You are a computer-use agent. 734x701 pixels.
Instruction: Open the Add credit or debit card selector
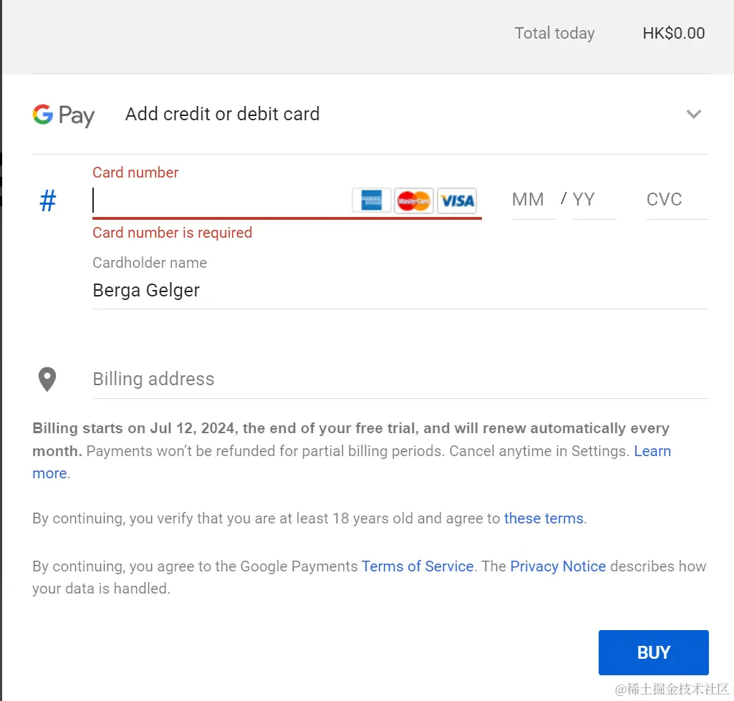222,115
